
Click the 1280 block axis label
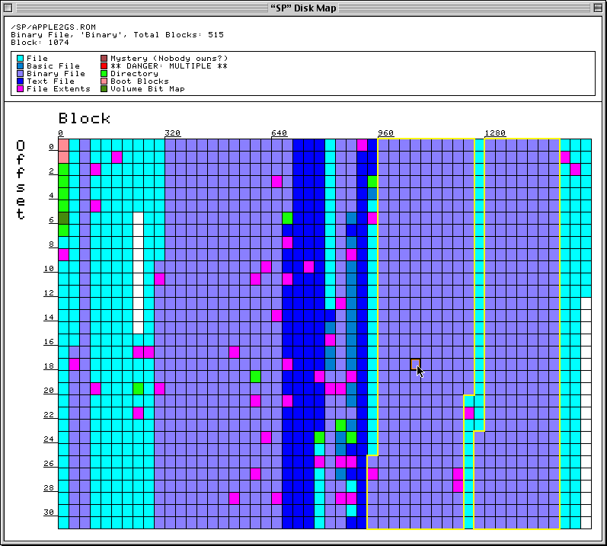point(494,133)
